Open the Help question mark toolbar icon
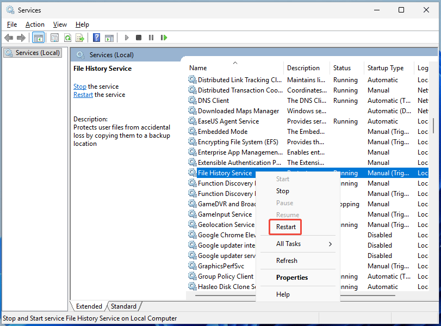The image size is (441, 326). pos(96,38)
